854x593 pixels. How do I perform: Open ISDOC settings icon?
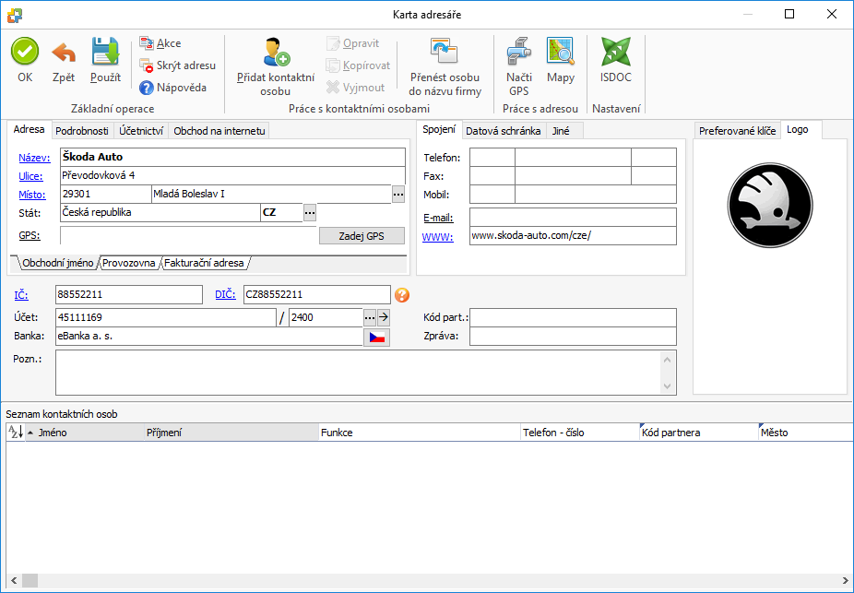coord(615,52)
